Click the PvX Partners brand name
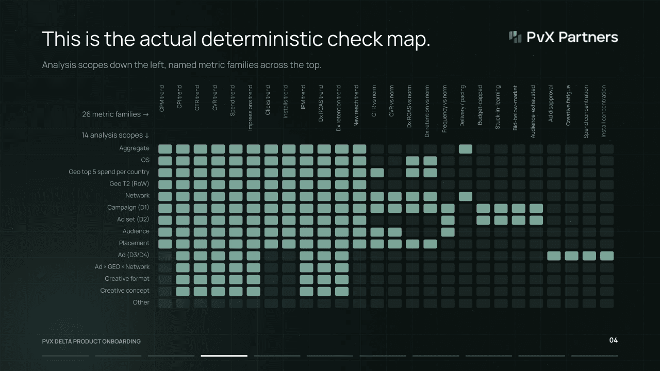 [x=572, y=37]
